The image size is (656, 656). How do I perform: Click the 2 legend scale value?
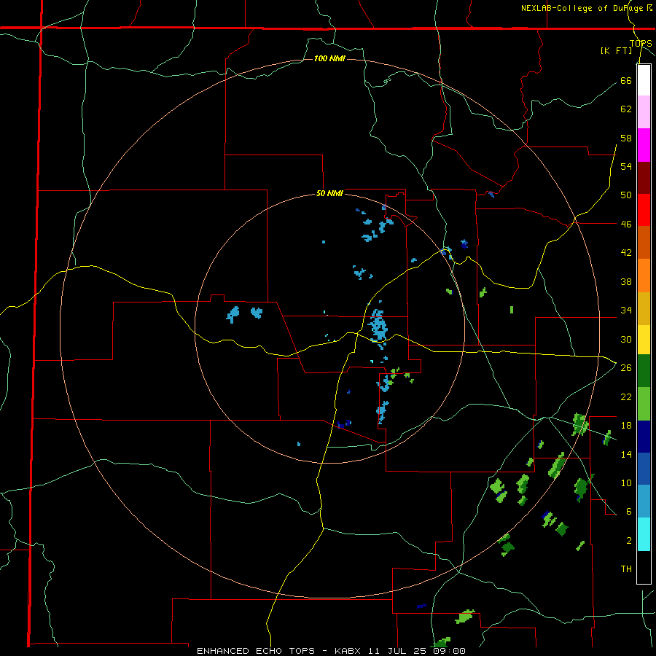pos(628,540)
